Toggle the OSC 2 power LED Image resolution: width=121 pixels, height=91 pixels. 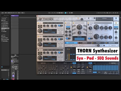pos(38,36)
